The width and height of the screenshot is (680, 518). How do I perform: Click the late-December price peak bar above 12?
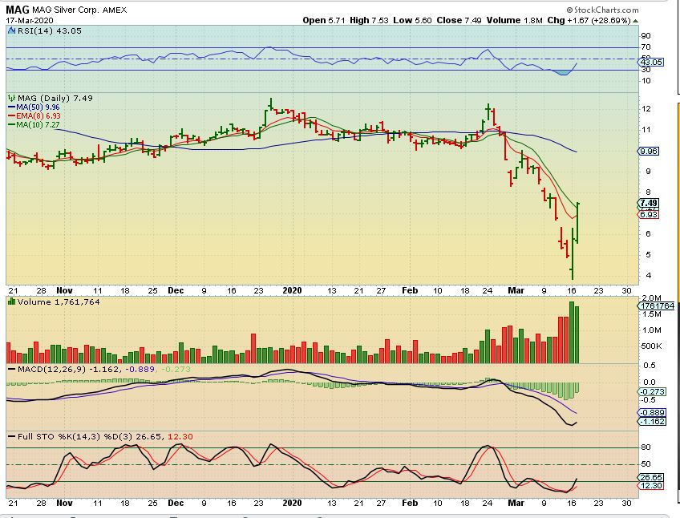271,103
